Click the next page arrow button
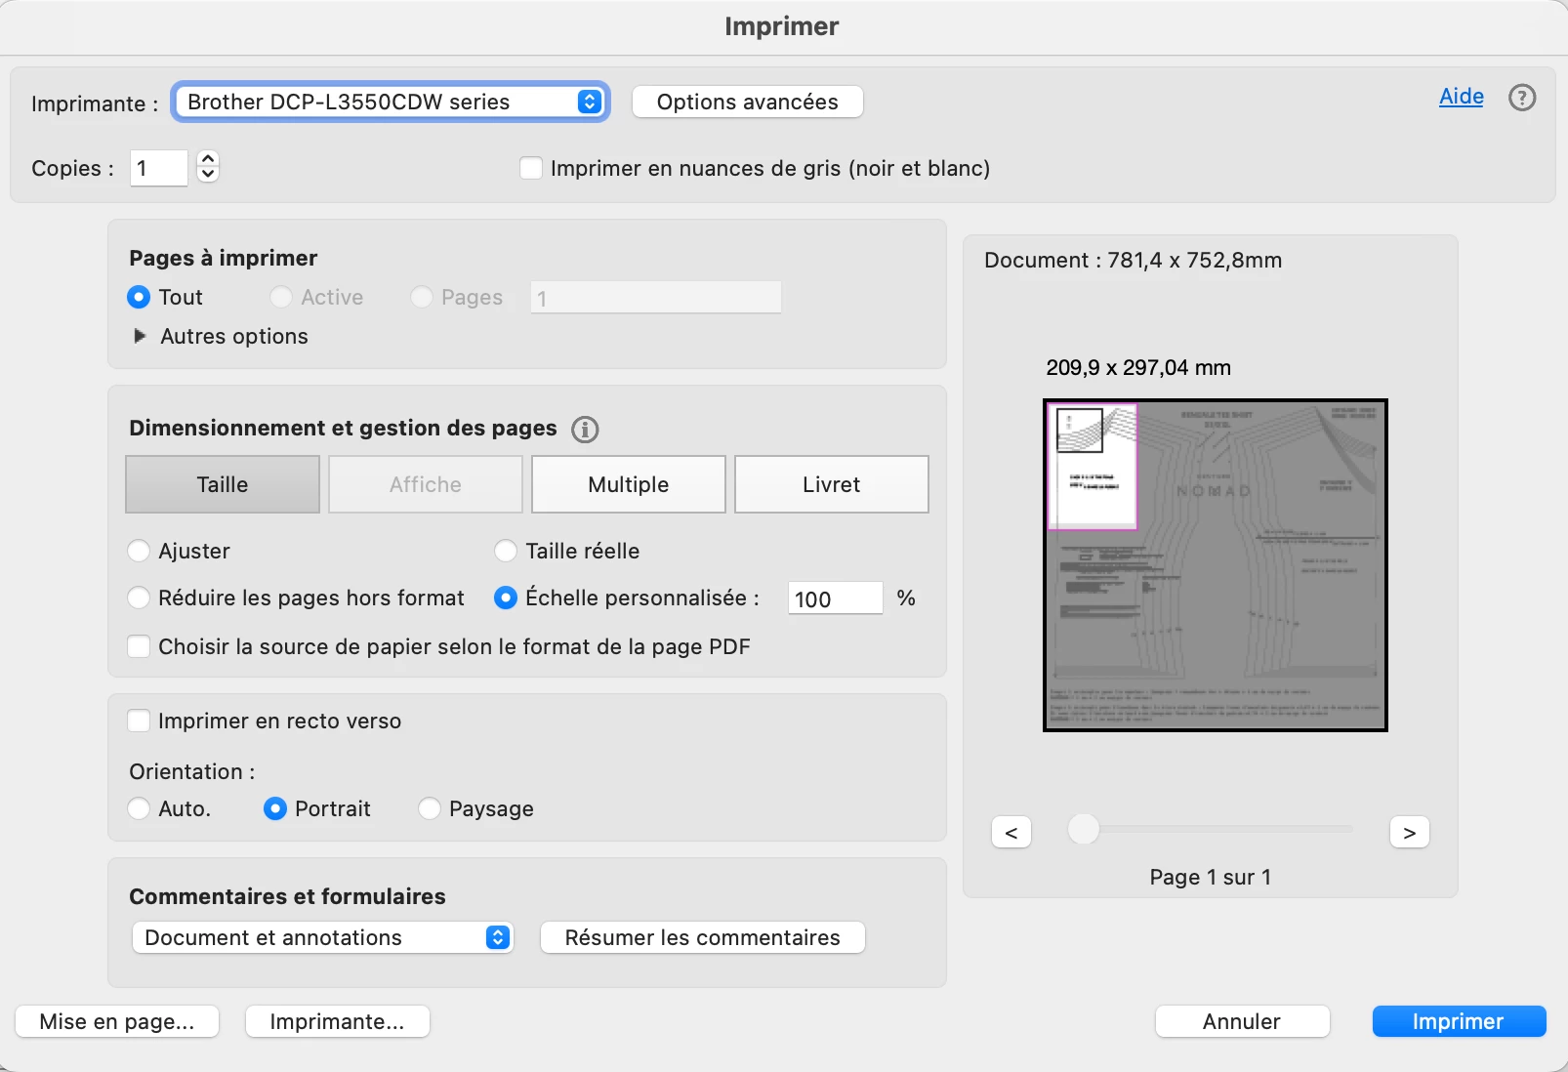The image size is (1568, 1072). pos(1409,833)
